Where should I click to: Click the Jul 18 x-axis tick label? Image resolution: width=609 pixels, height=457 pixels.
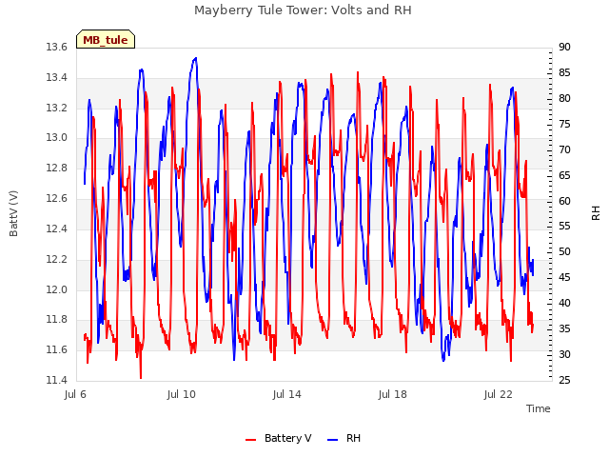pos(393,394)
